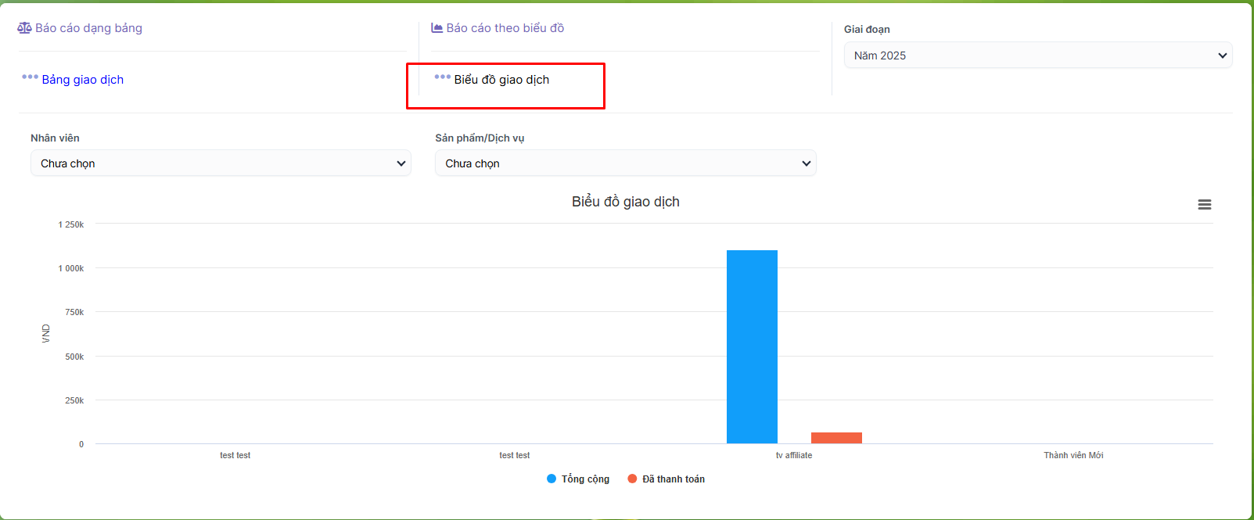Viewport: 1254px width, 520px height.
Task: Click the tv affiliate axis label
Action: coord(793,455)
